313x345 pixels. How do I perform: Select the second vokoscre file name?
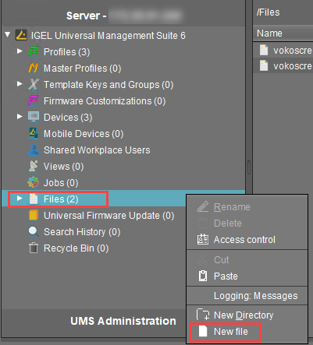pyautogui.click(x=293, y=66)
